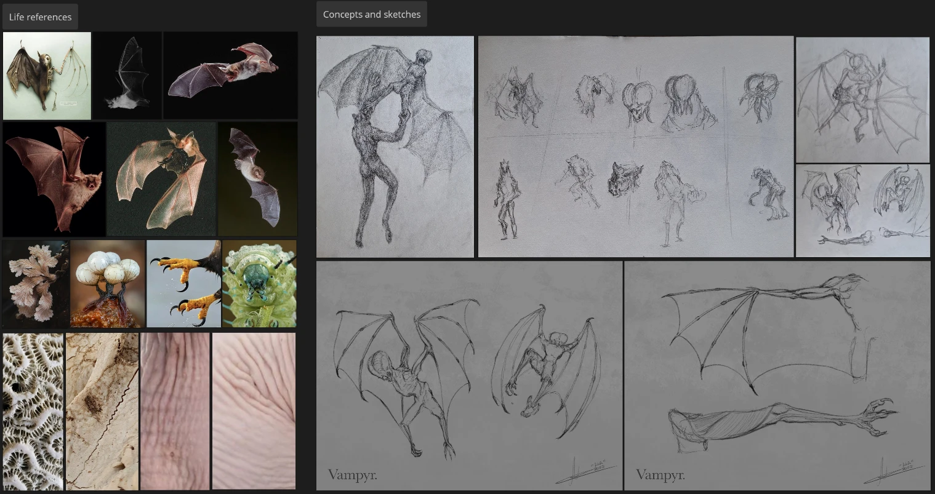View the flying bat photo at top right of references
Screen dimensions: 935x494
click(x=231, y=75)
